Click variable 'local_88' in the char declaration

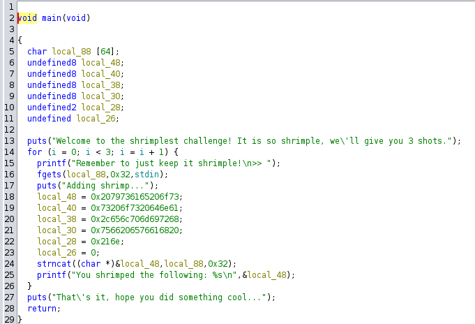coord(71,52)
